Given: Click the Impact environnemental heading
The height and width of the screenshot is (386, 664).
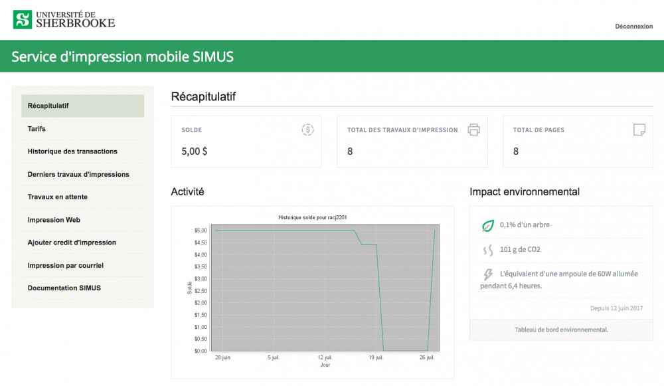Looking at the screenshot, I should tap(525, 192).
